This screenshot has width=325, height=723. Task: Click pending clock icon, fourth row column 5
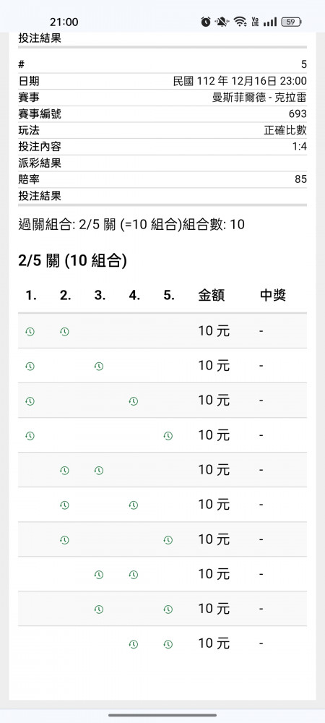point(168,436)
